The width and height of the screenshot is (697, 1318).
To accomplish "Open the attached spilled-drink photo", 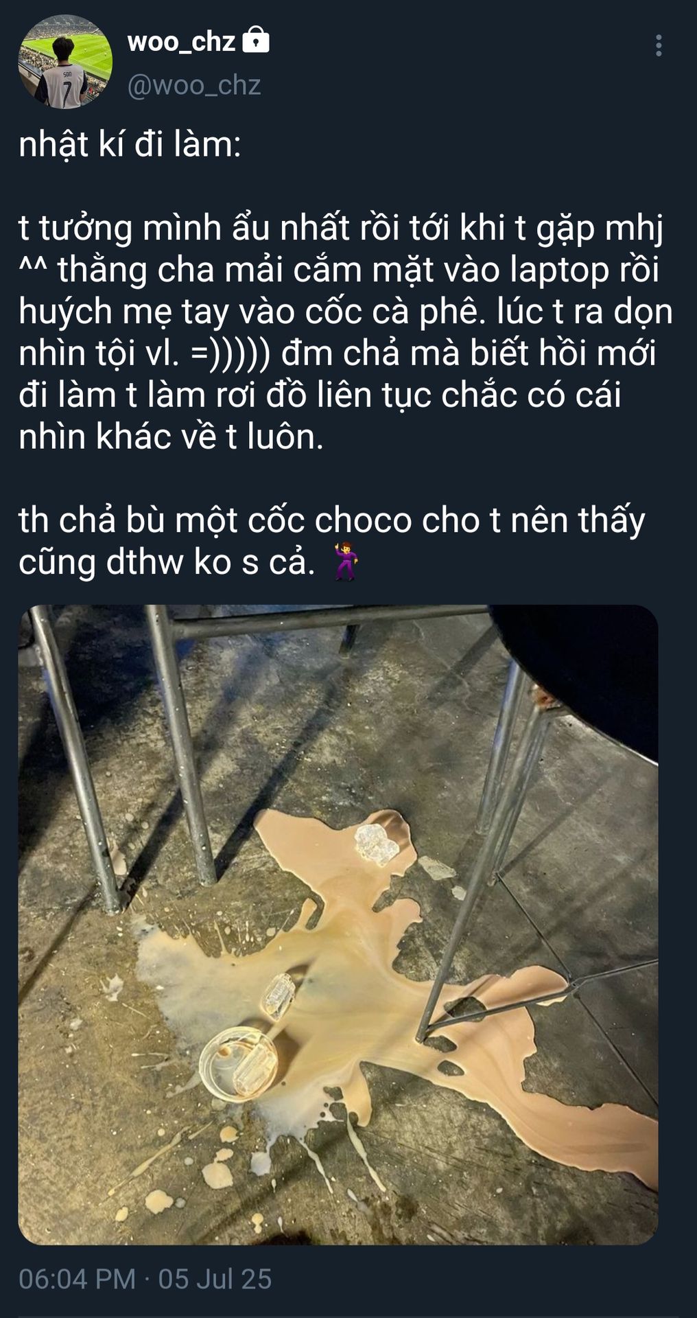I will 338,925.
